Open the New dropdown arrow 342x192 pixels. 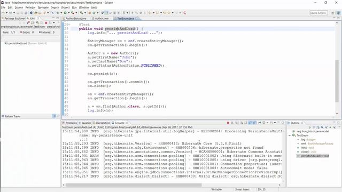click(x=6, y=13)
